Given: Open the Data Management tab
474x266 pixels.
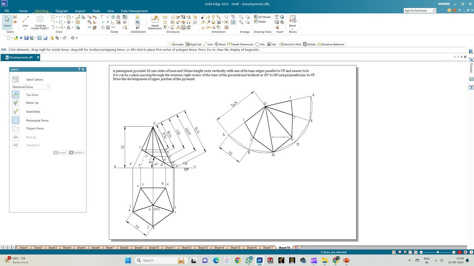Looking at the screenshot, I should point(134,11).
